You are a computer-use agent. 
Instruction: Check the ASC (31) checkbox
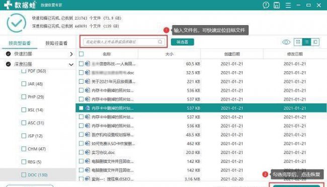24,123
